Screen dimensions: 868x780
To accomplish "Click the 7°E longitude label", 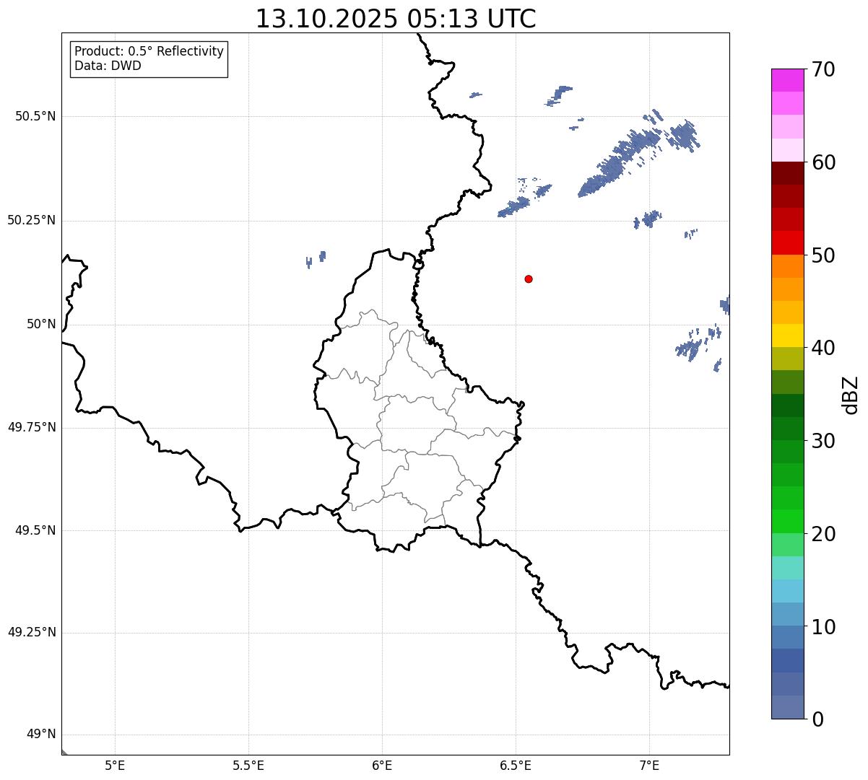I will pyautogui.click(x=649, y=766).
